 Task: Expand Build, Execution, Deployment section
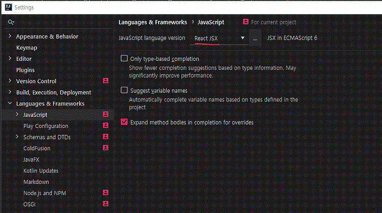pos(10,92)
